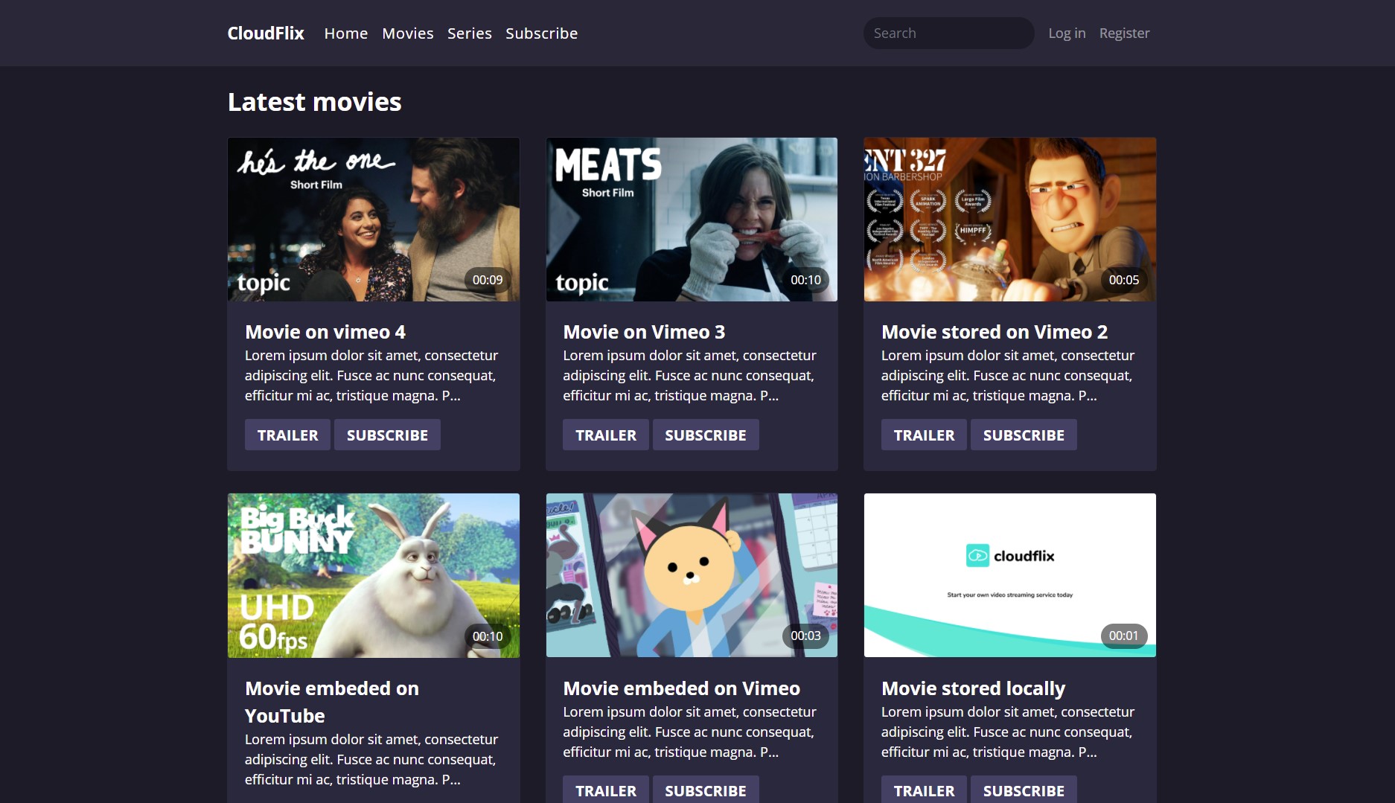The height and width of the screenshot is (803, 1395).
Task: Click the Latest movies heading
Action: click(x=315, y=102)
